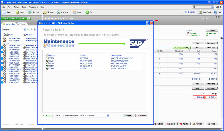Open the File menu
This screenshot has width=224, height=131.
point(4,7)
